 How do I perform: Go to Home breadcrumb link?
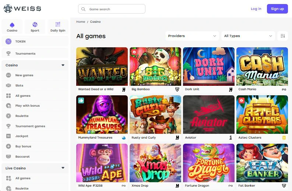[81, 22]
